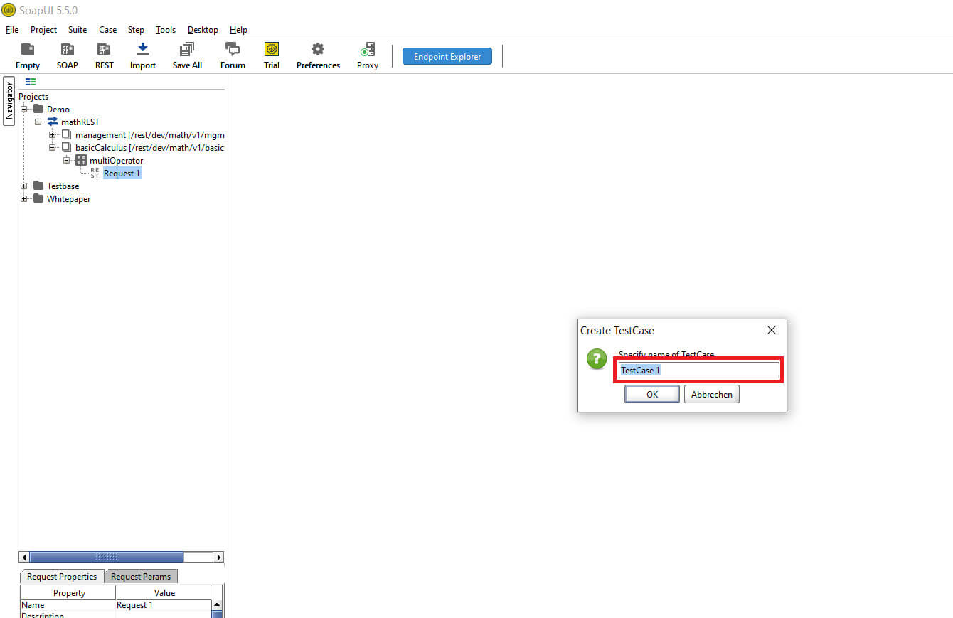Open the Forum

(x=233, y=55)
